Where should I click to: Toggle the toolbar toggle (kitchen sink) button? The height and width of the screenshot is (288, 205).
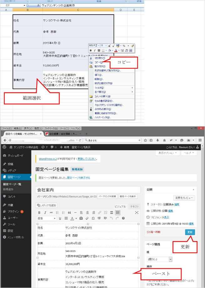pyautogui.click(x=118, y=212)
